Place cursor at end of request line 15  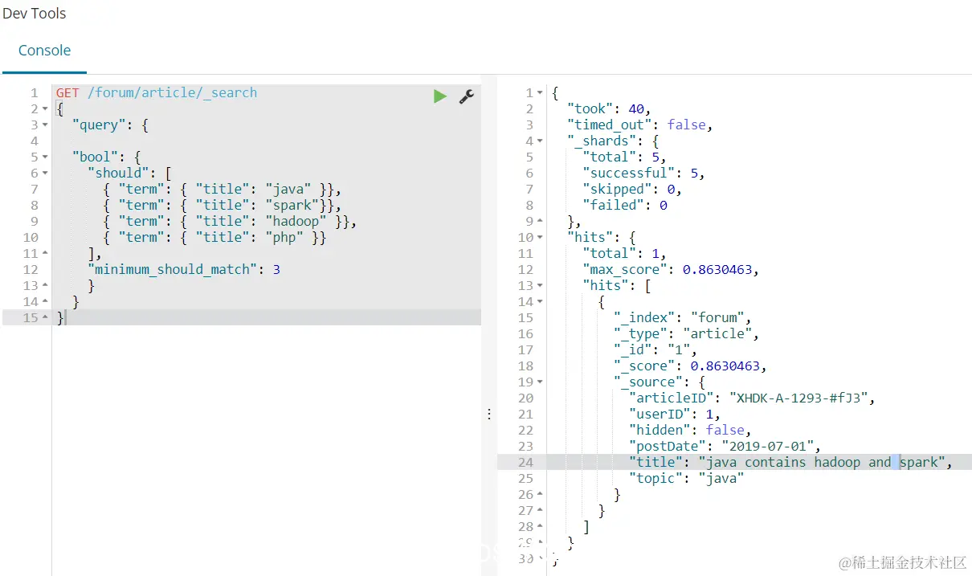tap(65, 317)
